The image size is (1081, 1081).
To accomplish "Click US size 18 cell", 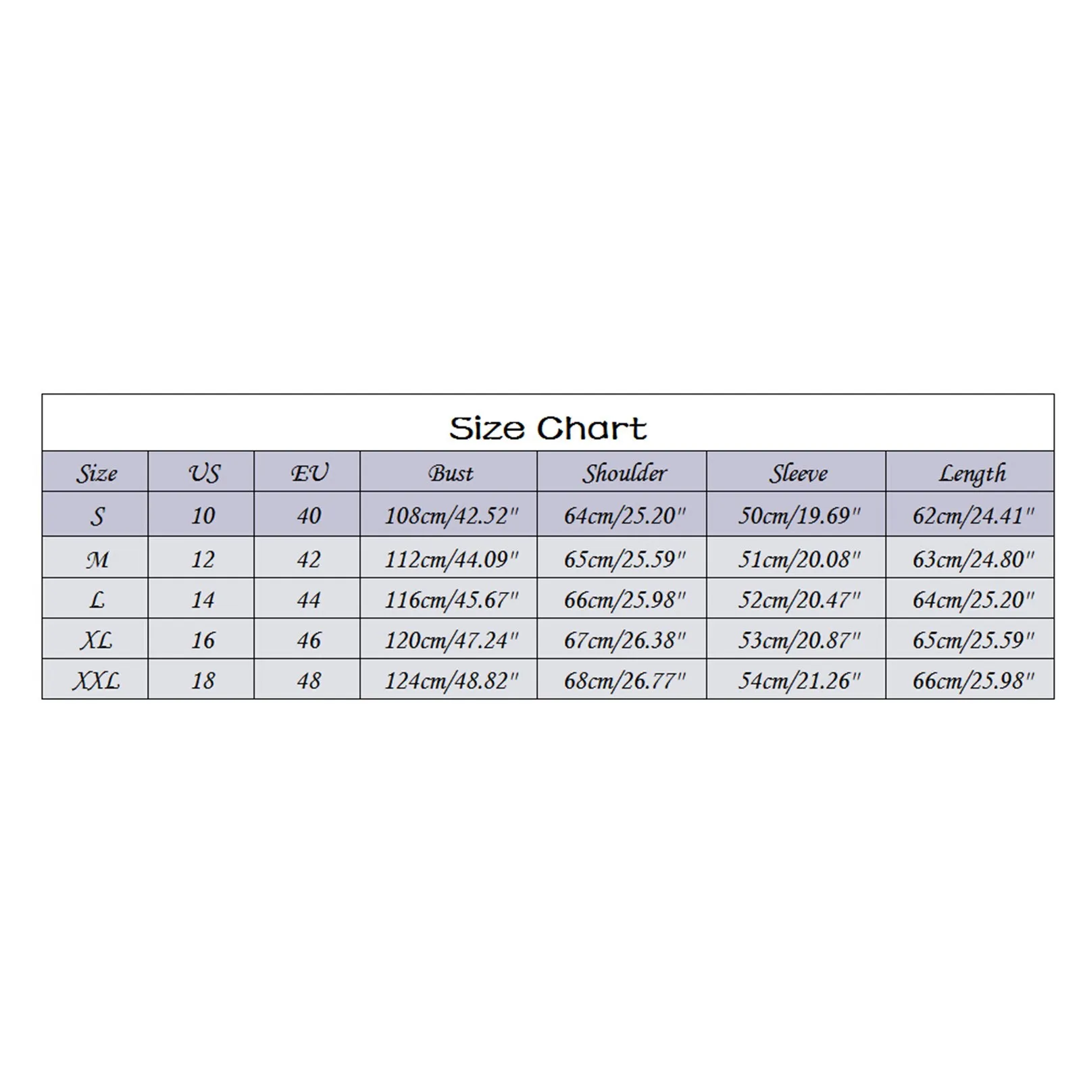I will coord(203,680).
